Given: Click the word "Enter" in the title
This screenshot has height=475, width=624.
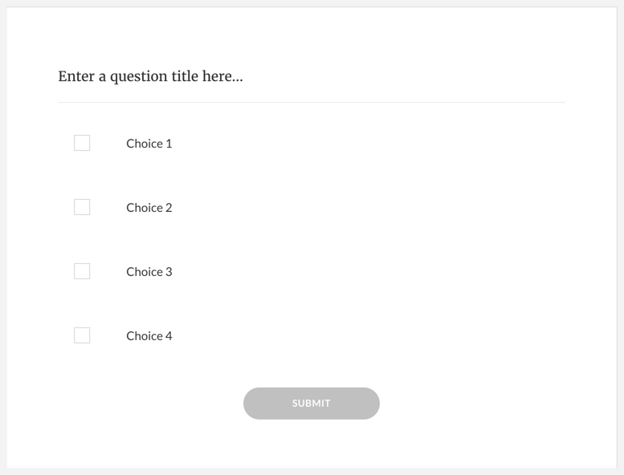Looking at the screenshot, I should [x=76, y=76].
